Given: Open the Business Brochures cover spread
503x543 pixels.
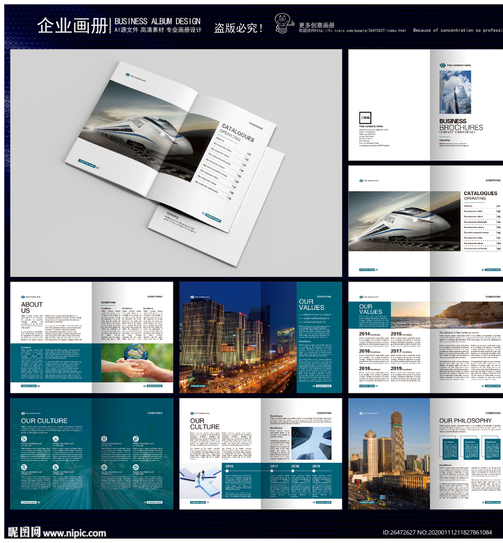Looking at the screenshot, I should (426, 105).
